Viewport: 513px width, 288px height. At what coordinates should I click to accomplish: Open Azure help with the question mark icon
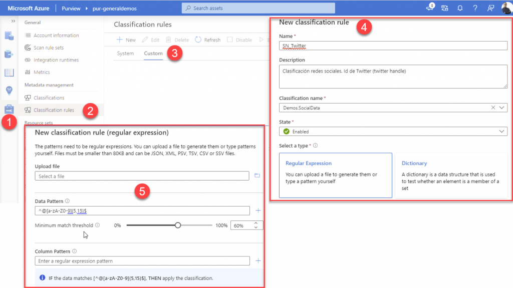[x=475, y=7]
